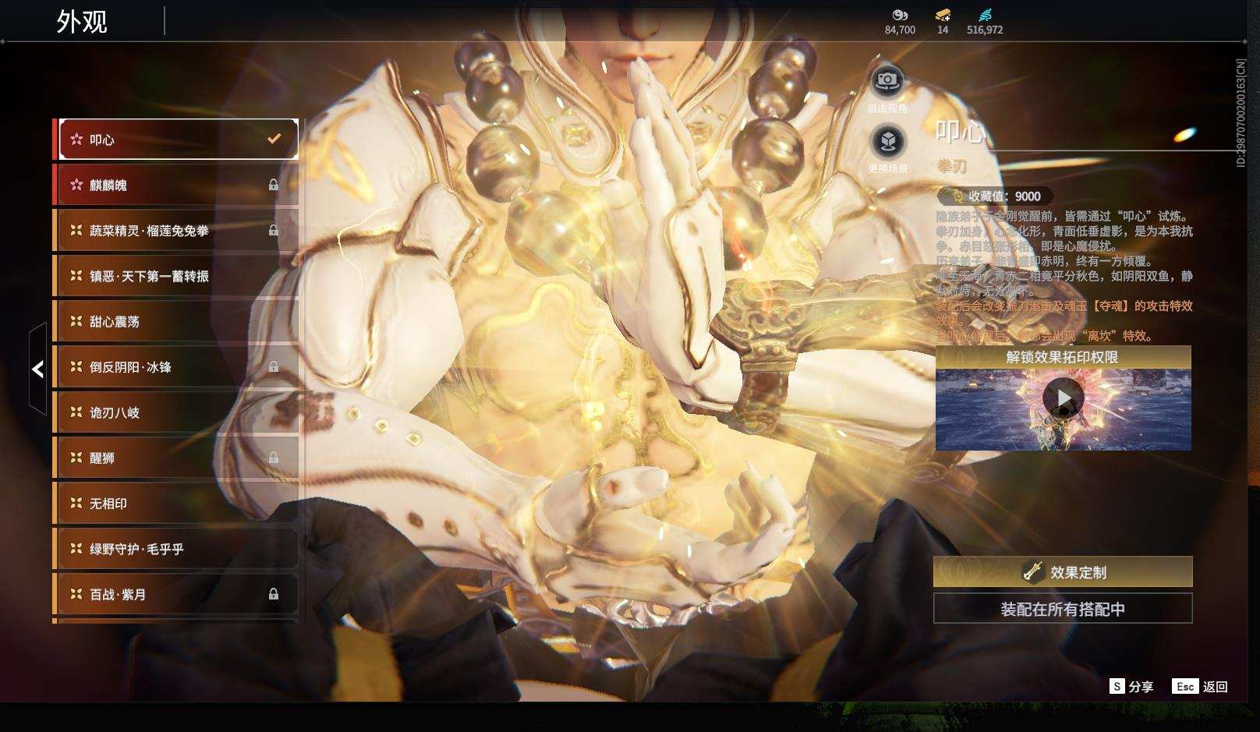Play the 解锁效果拓印权限 preview video
Screen dimensions: 1260x732
[1064, 398]
